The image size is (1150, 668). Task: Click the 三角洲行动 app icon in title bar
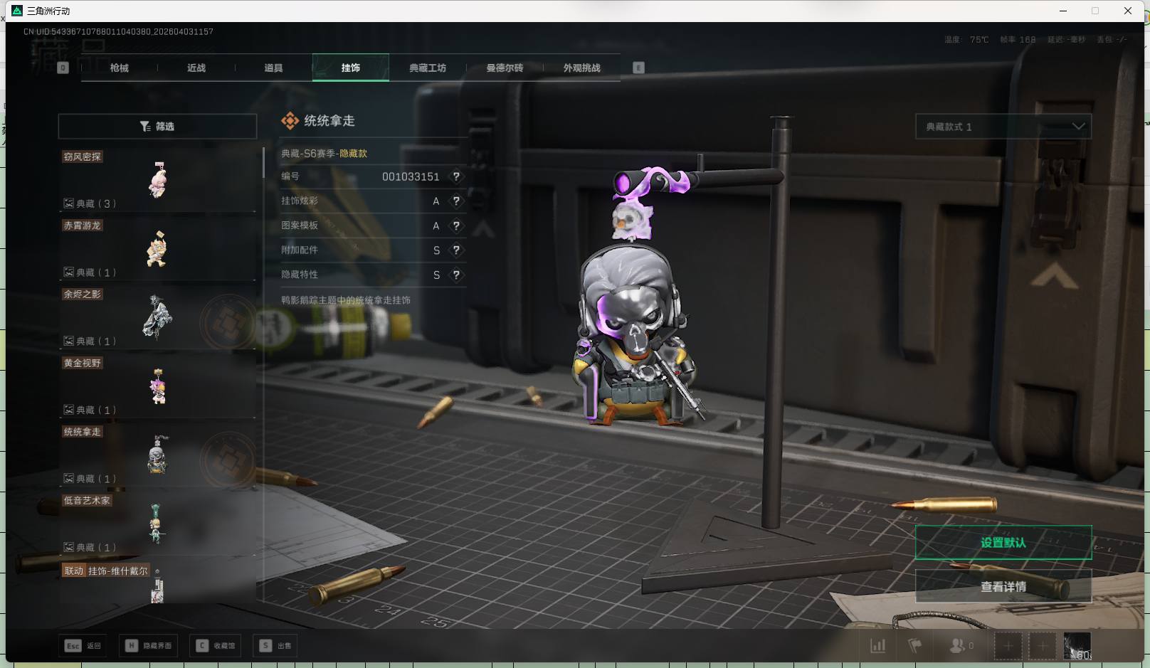click(17, 11)
